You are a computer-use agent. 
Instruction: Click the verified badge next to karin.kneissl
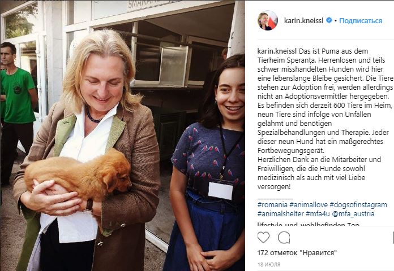tap(329, 20)
